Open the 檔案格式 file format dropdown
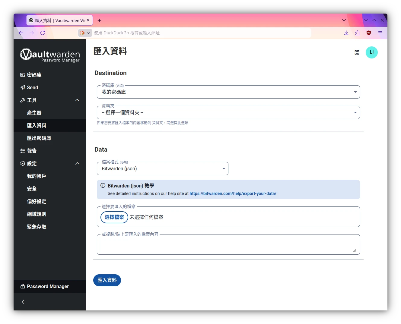This screenshot has height=324, width=401. tap(163, 168)
